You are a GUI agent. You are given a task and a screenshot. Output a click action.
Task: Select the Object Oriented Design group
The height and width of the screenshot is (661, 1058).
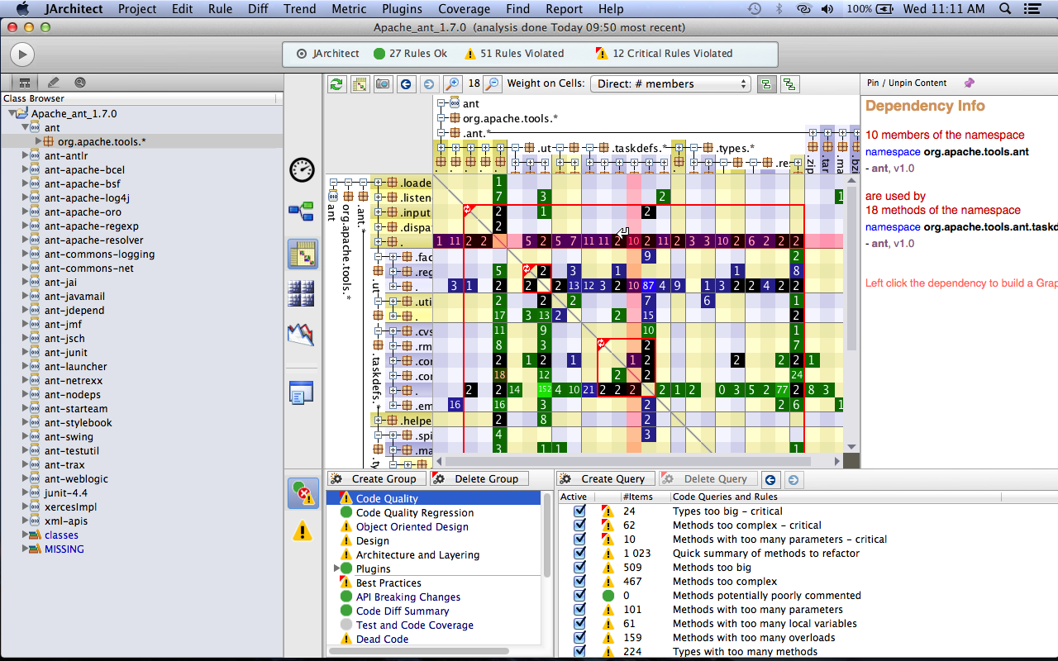(412, 526)
